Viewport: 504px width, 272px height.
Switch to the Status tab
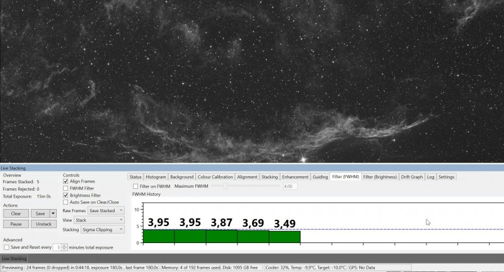(135, 177)
